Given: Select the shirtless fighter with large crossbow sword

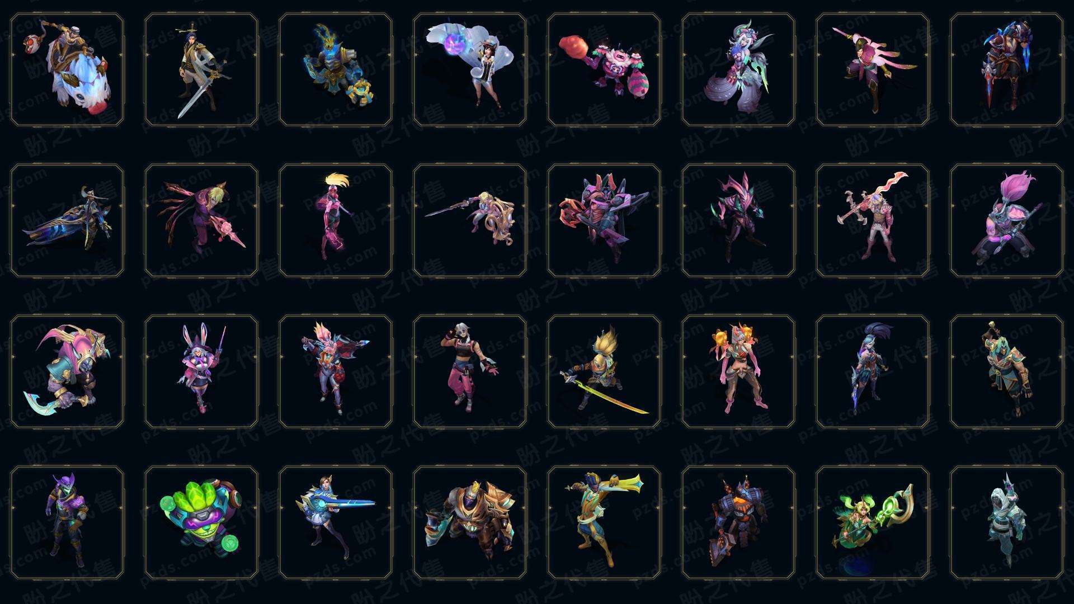Looking at the screenshot, I should [x=873, y=220].
